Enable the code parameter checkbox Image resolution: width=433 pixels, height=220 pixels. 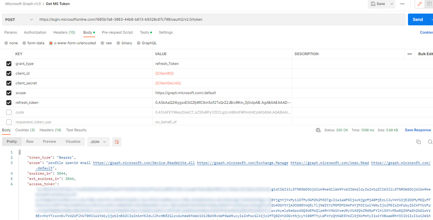(x=9, y=112)
